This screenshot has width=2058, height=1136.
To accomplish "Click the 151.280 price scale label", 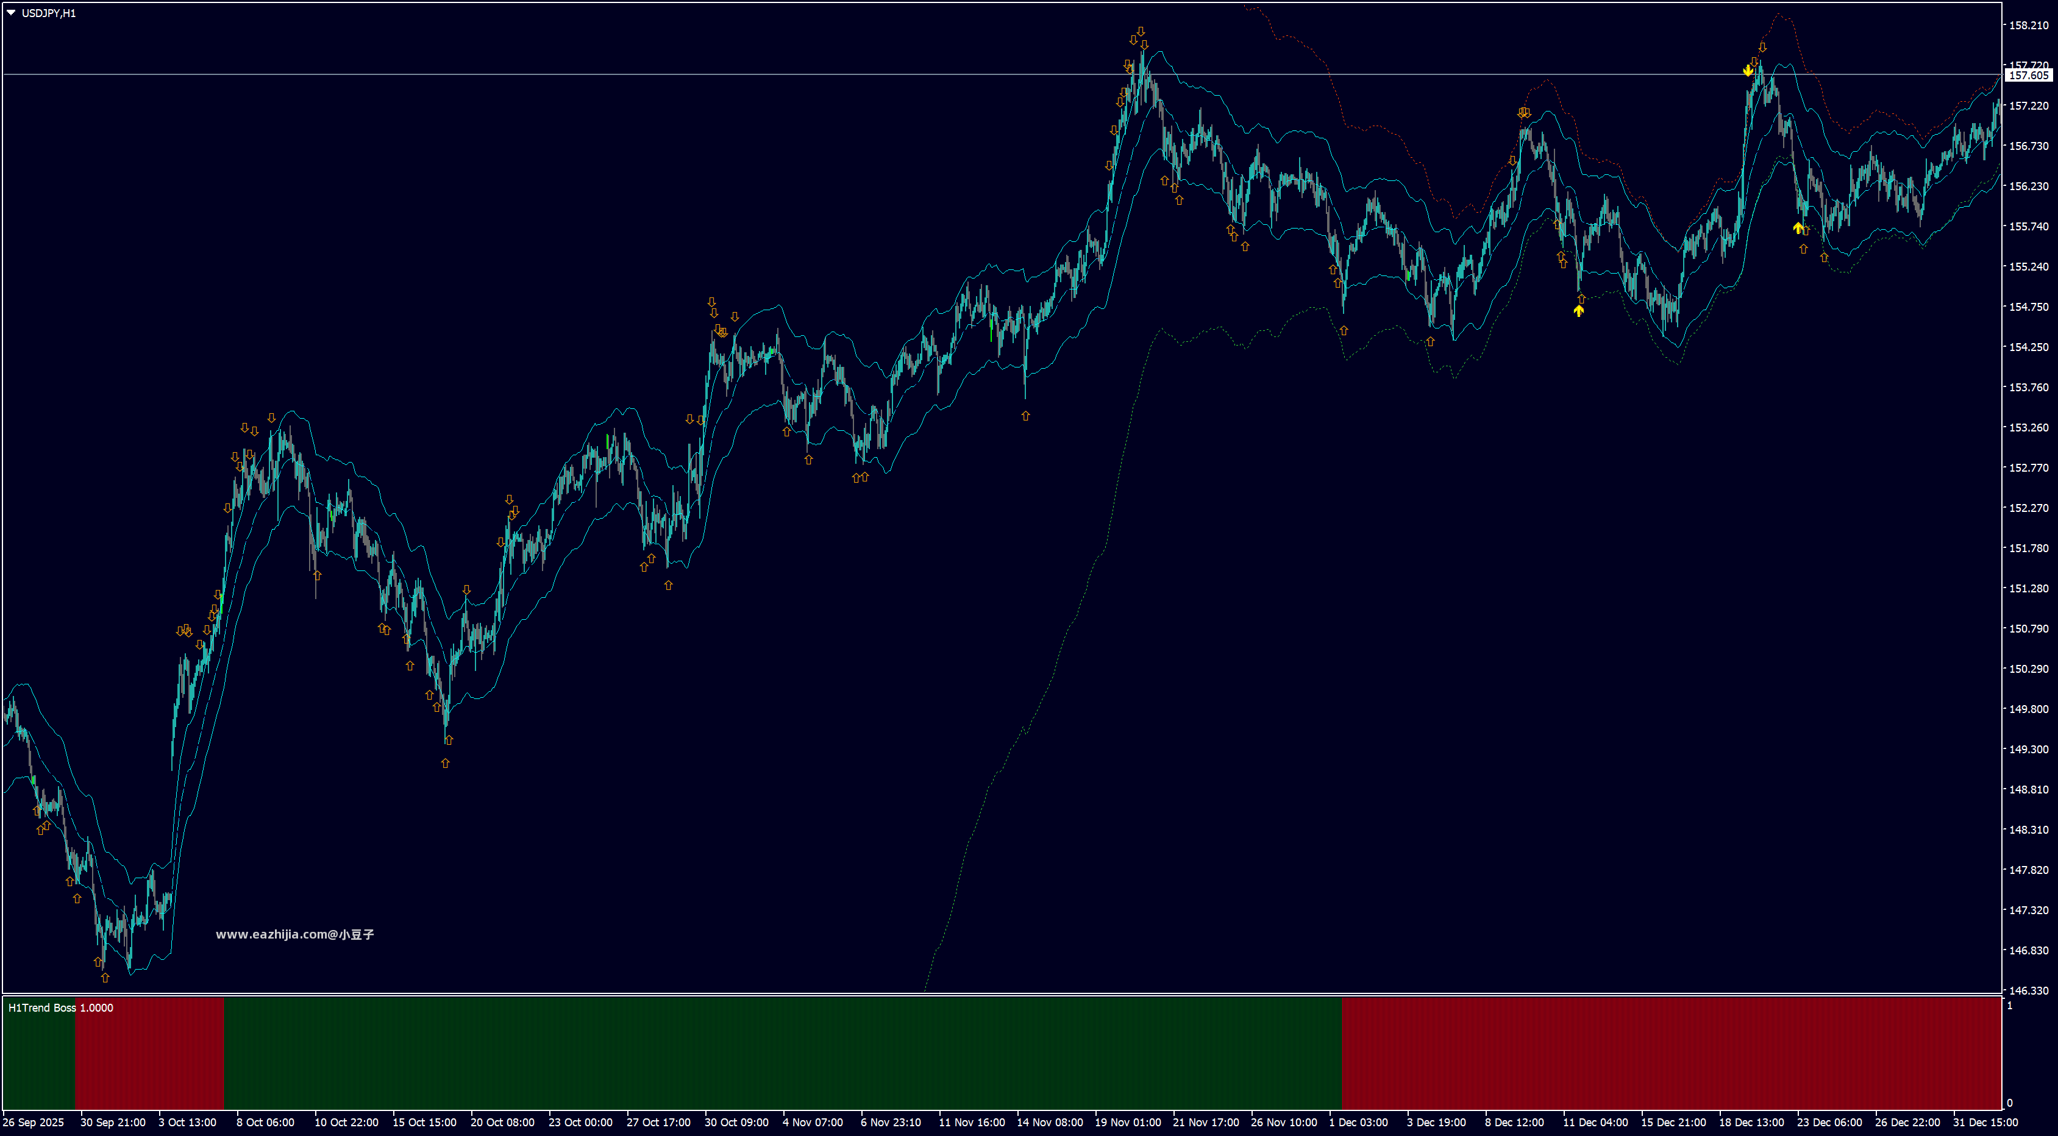I will click(2029, 589).
